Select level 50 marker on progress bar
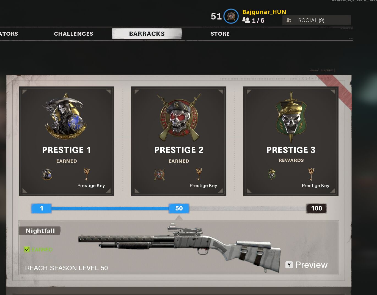377x295 pixels. pyautogui.click(x=179, y=208)
